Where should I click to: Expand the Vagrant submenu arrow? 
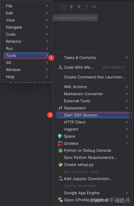(127, 129)
